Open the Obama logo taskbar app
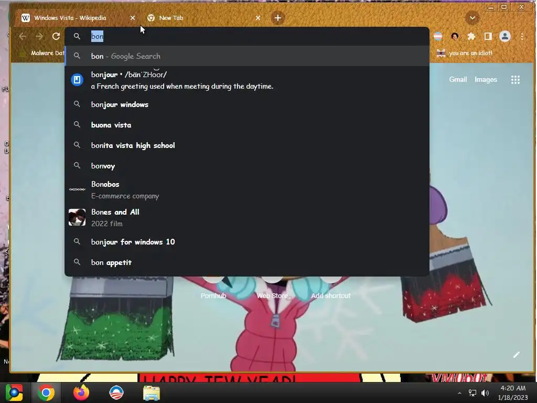This screenshot has height=403, width=537. (x=116, y=393)
